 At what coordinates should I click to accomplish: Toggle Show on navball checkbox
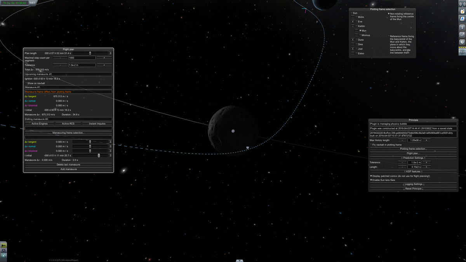pyautogui.click(x=35, y=83)
